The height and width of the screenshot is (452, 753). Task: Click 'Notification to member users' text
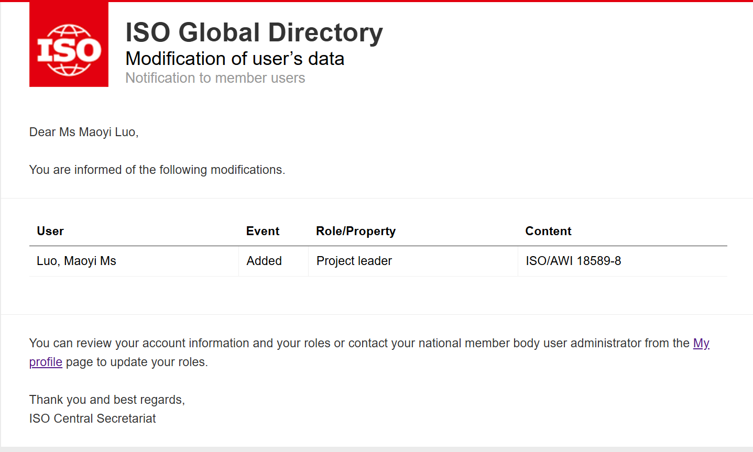215,78
